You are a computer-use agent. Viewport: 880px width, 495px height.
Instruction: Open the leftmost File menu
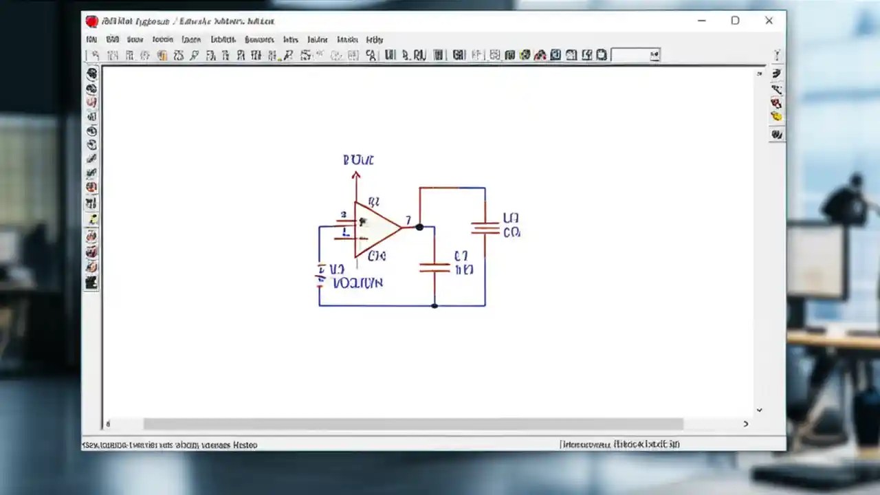(91, 40)
